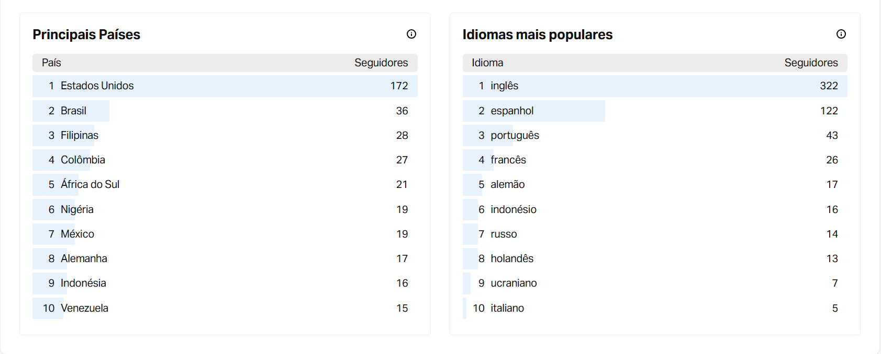
Task: Click the espanhol language row
Action: [655, 111]
